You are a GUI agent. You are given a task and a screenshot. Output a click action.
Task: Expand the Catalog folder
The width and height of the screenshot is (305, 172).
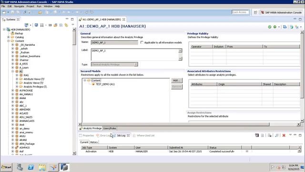click(x=9, y=37)
